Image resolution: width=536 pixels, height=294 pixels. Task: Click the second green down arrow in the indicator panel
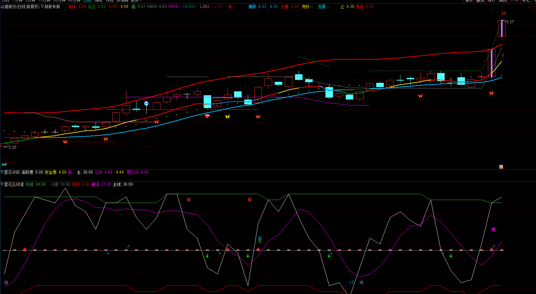(248, 256)
